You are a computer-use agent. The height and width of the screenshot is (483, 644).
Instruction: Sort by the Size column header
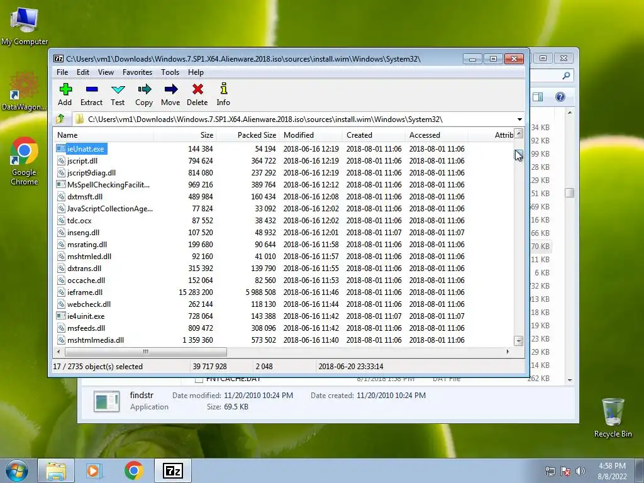[186, 135]
